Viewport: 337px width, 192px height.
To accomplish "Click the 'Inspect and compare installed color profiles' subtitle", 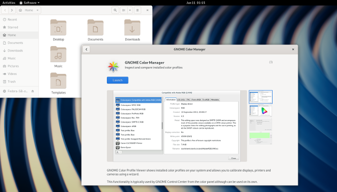I will pos(153,67).
